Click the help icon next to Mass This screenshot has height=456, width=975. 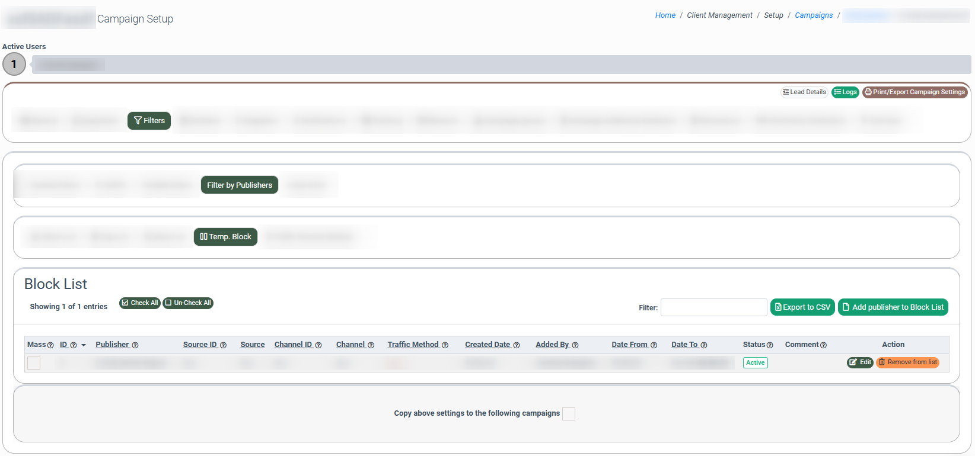pos(50,345)
